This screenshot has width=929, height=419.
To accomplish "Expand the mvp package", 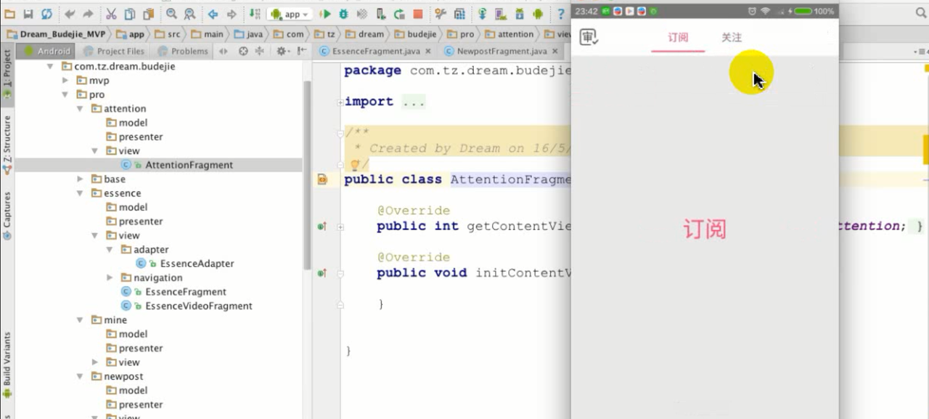I will [x=65, y=81].
